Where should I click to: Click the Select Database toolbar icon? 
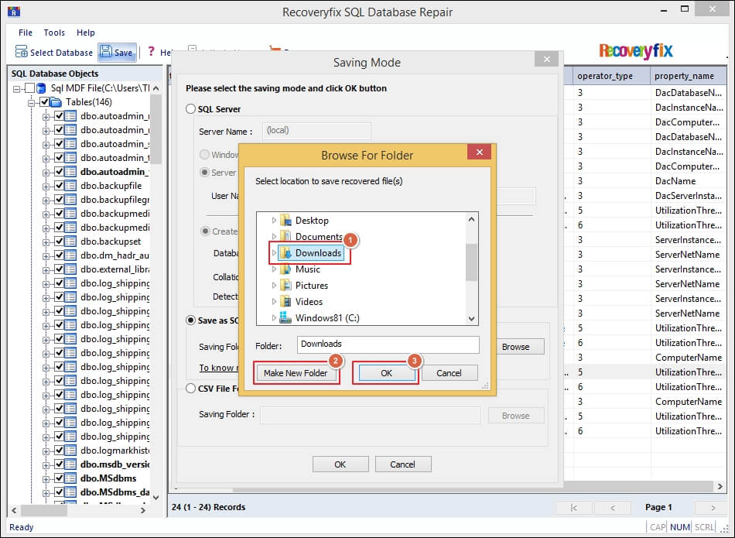tap(21, 52)
